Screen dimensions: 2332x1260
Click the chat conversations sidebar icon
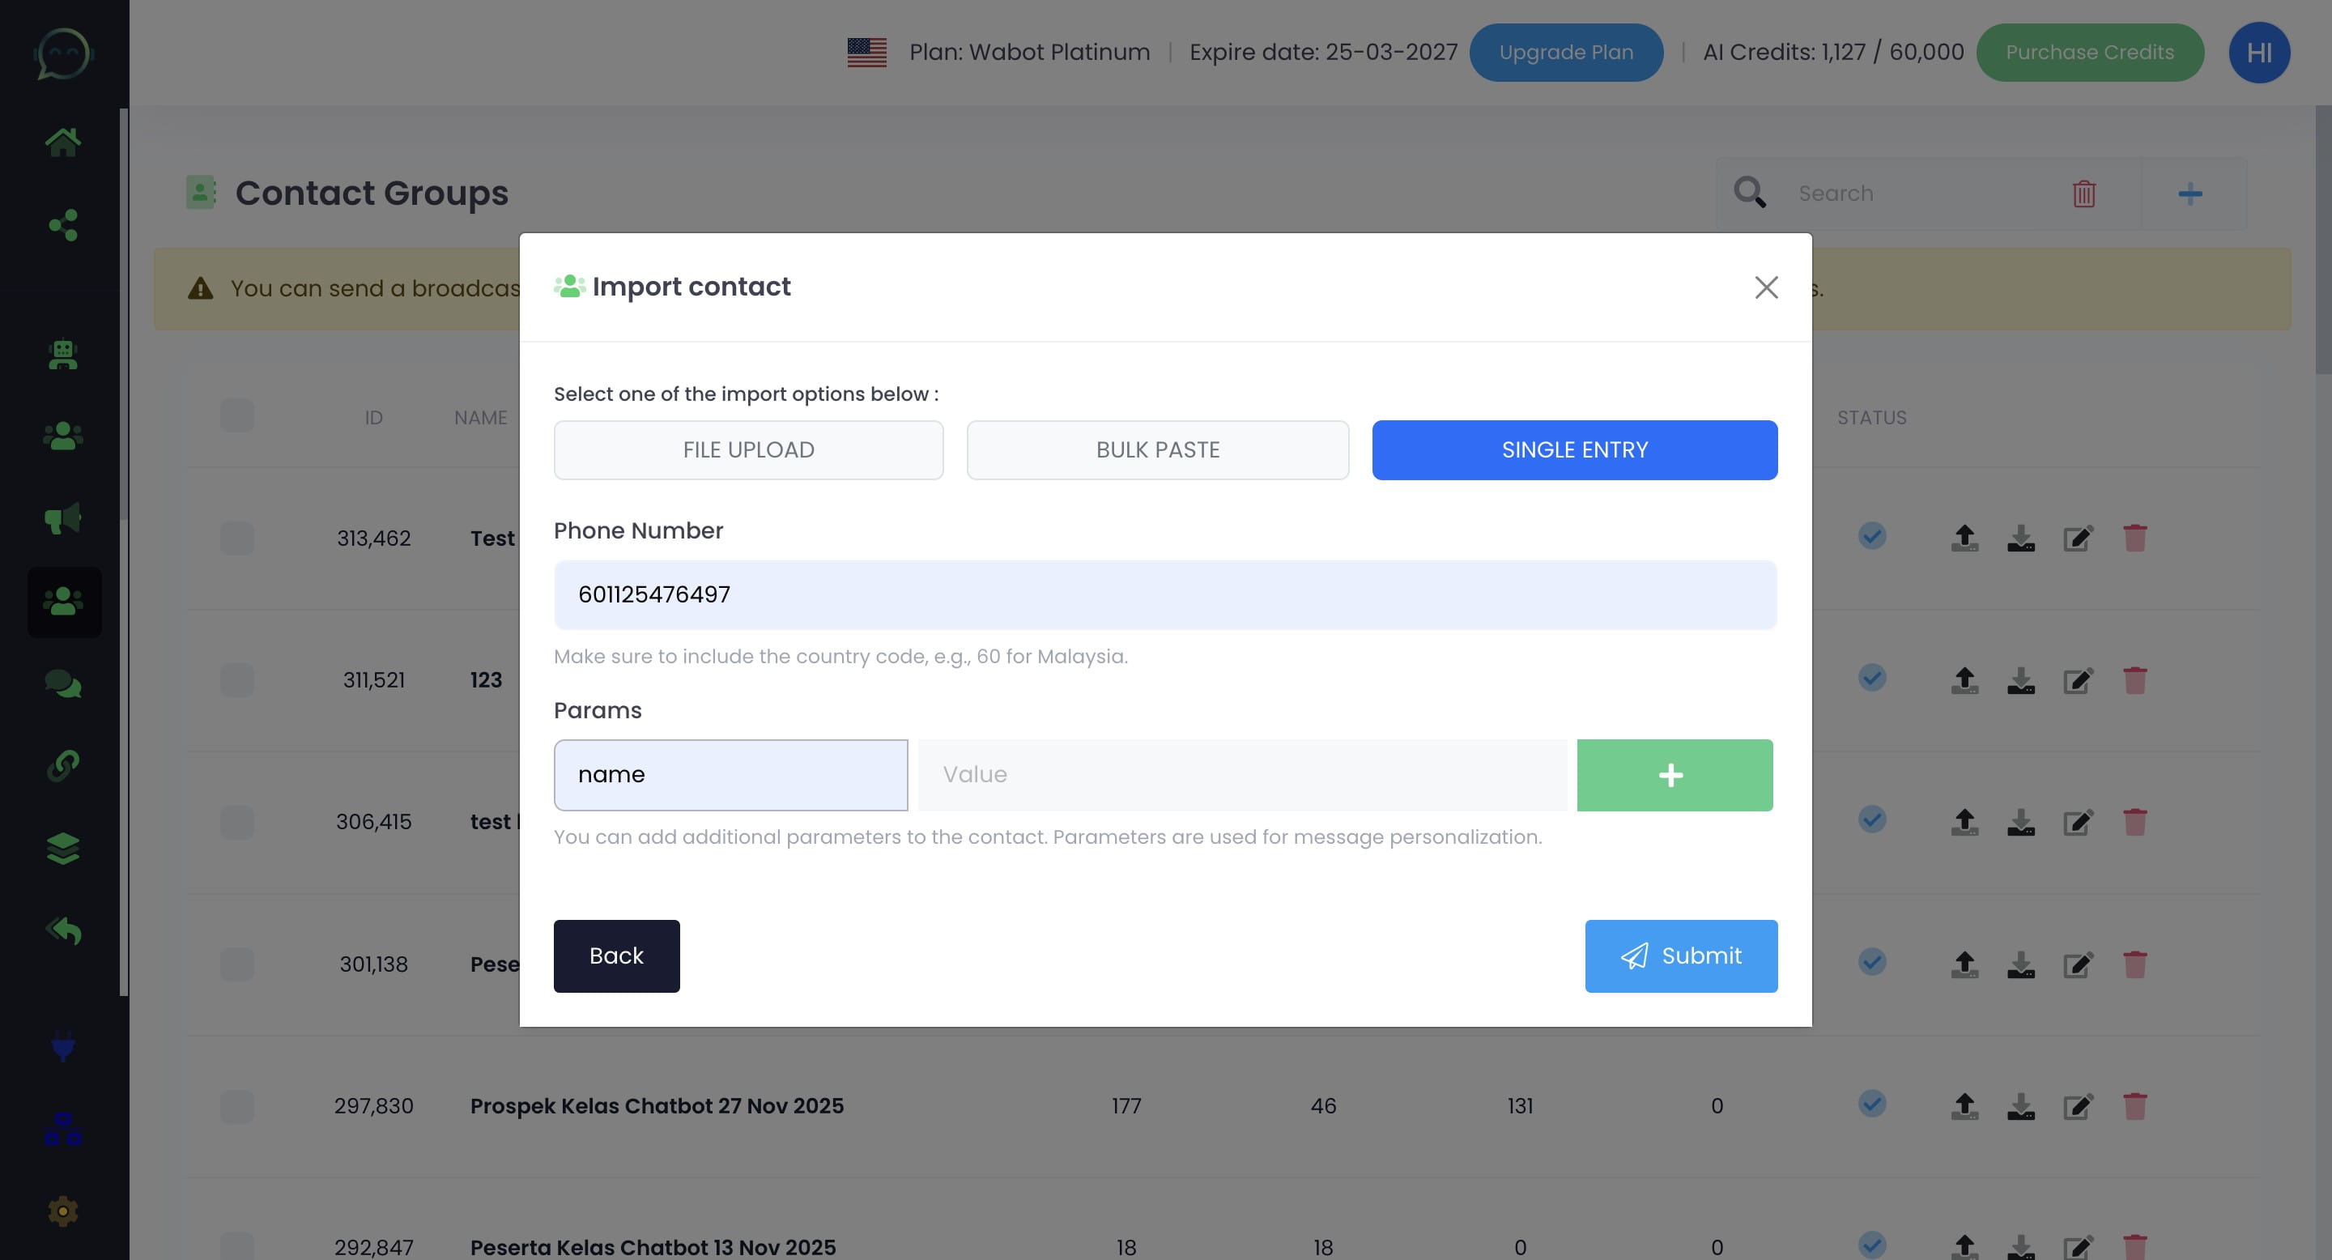coord(62,683)
